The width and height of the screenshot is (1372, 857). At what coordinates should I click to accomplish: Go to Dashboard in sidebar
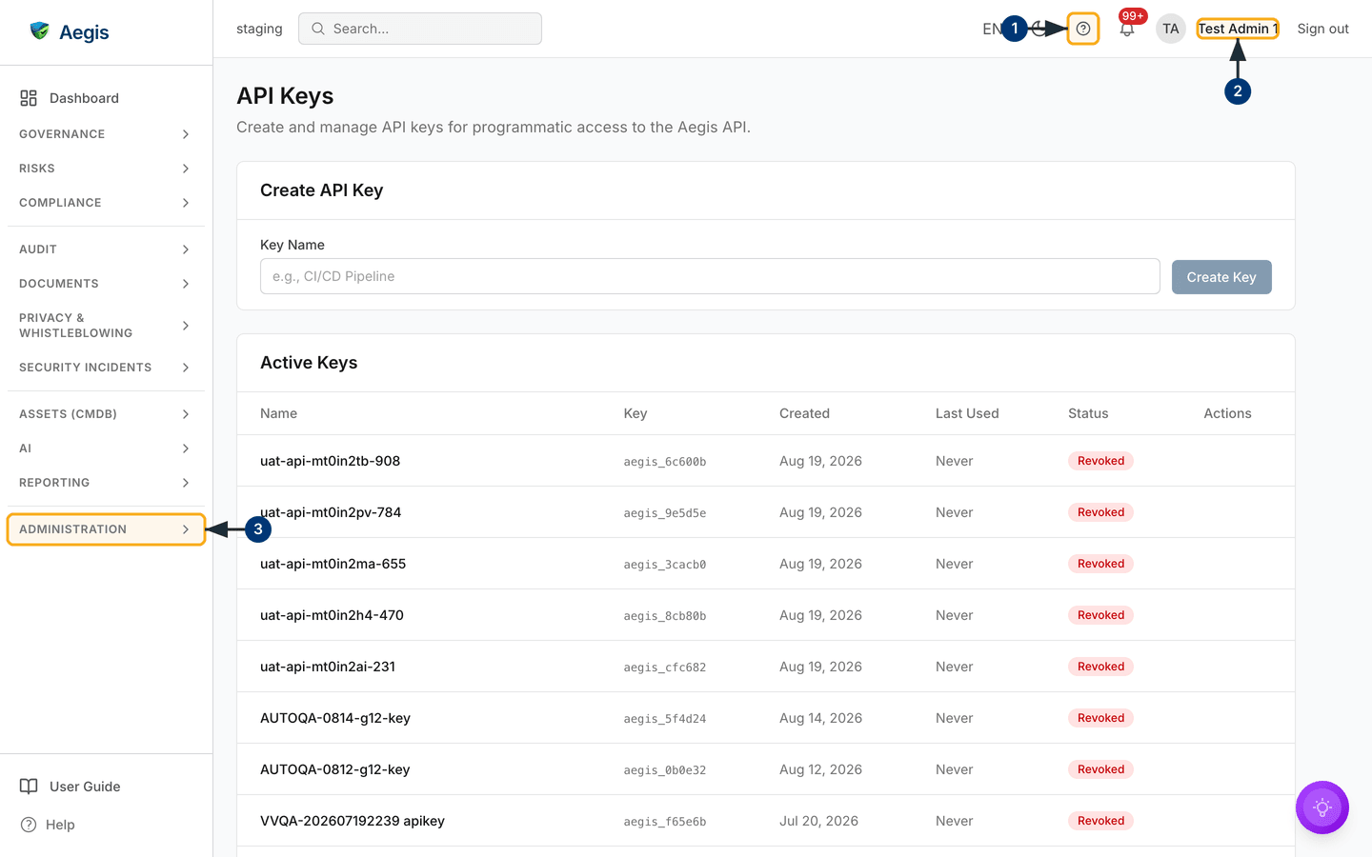106,98
